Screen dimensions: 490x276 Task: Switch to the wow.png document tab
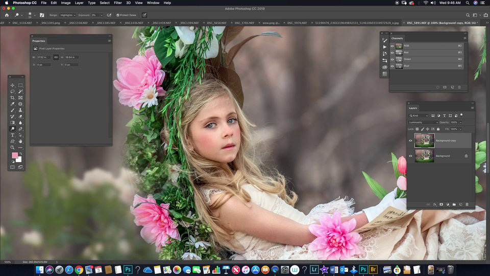(271, 23)
